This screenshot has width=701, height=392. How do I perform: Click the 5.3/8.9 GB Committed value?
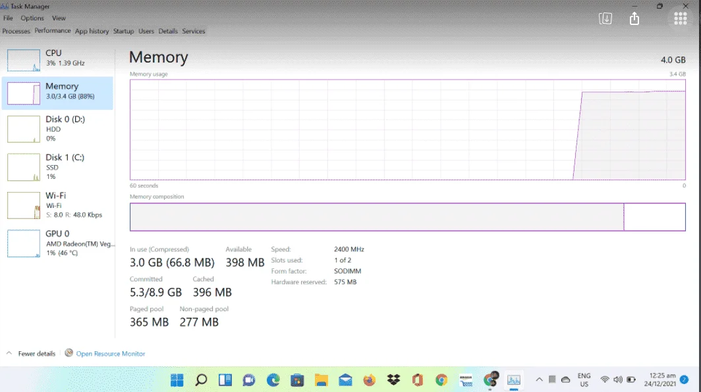point(155,293)
